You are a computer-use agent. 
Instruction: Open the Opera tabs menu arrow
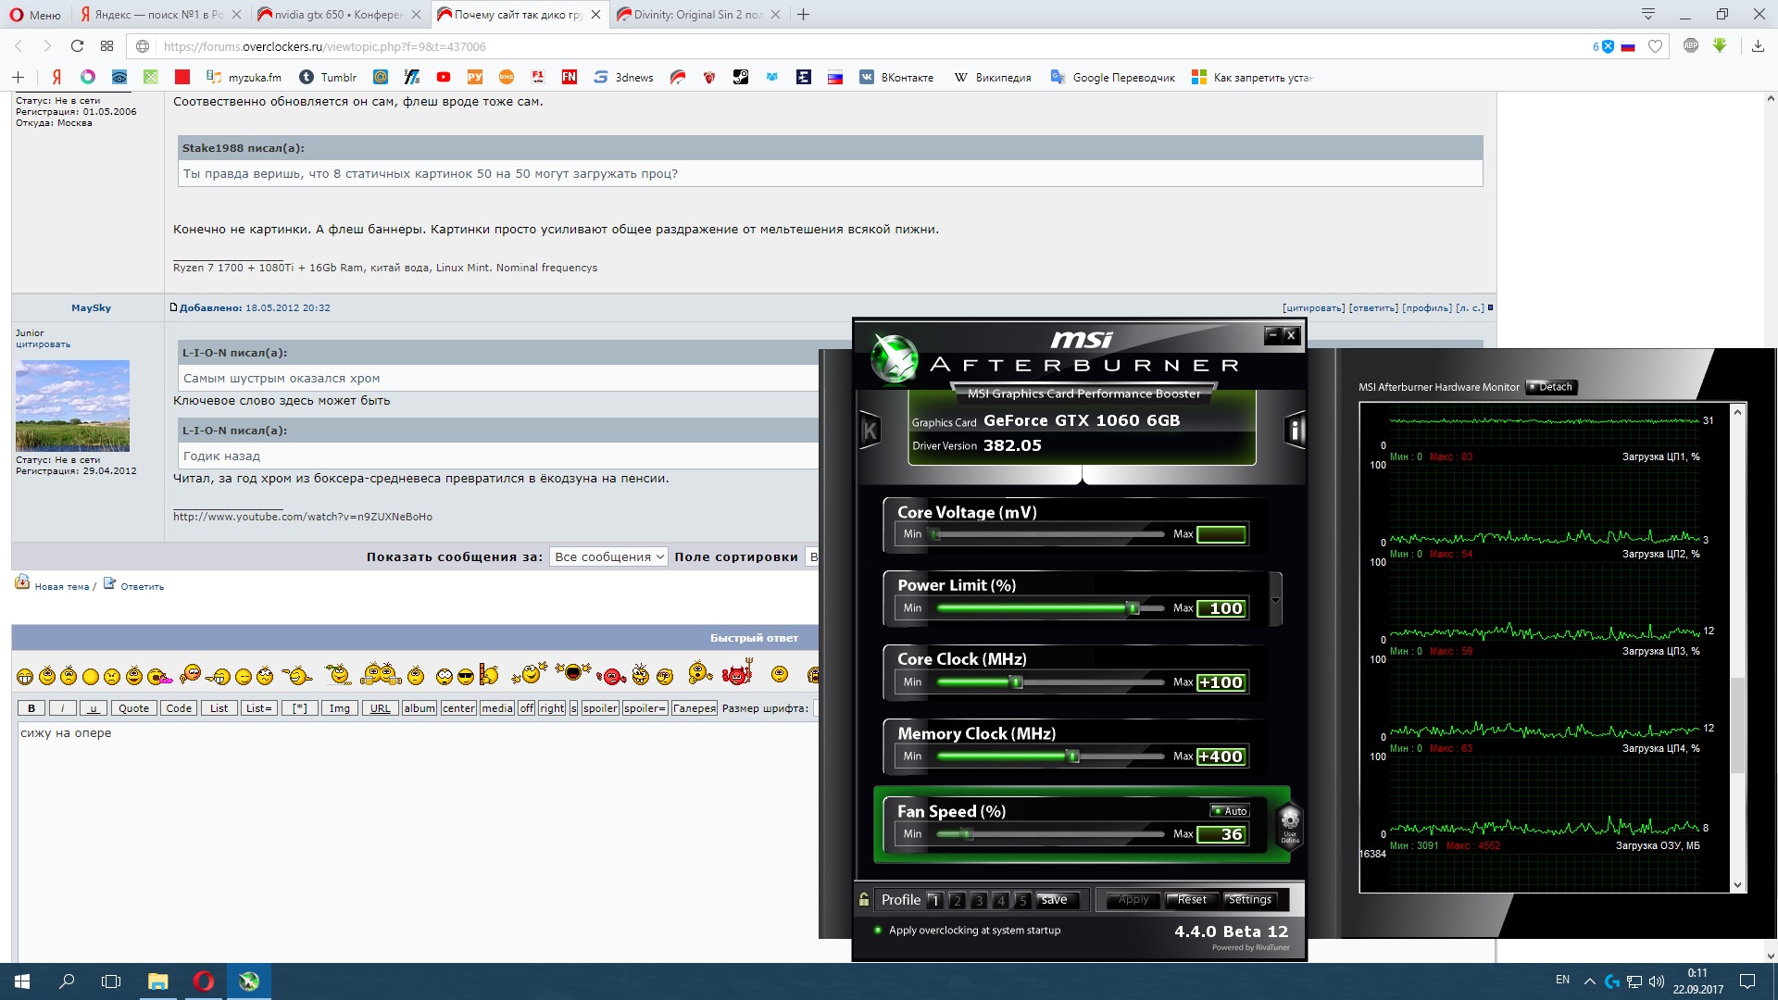click(x=1648, y=14)
